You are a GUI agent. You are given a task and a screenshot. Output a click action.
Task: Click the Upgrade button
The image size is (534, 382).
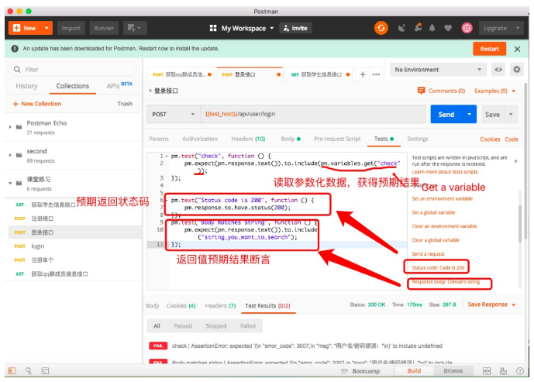(x=495, y=28)
